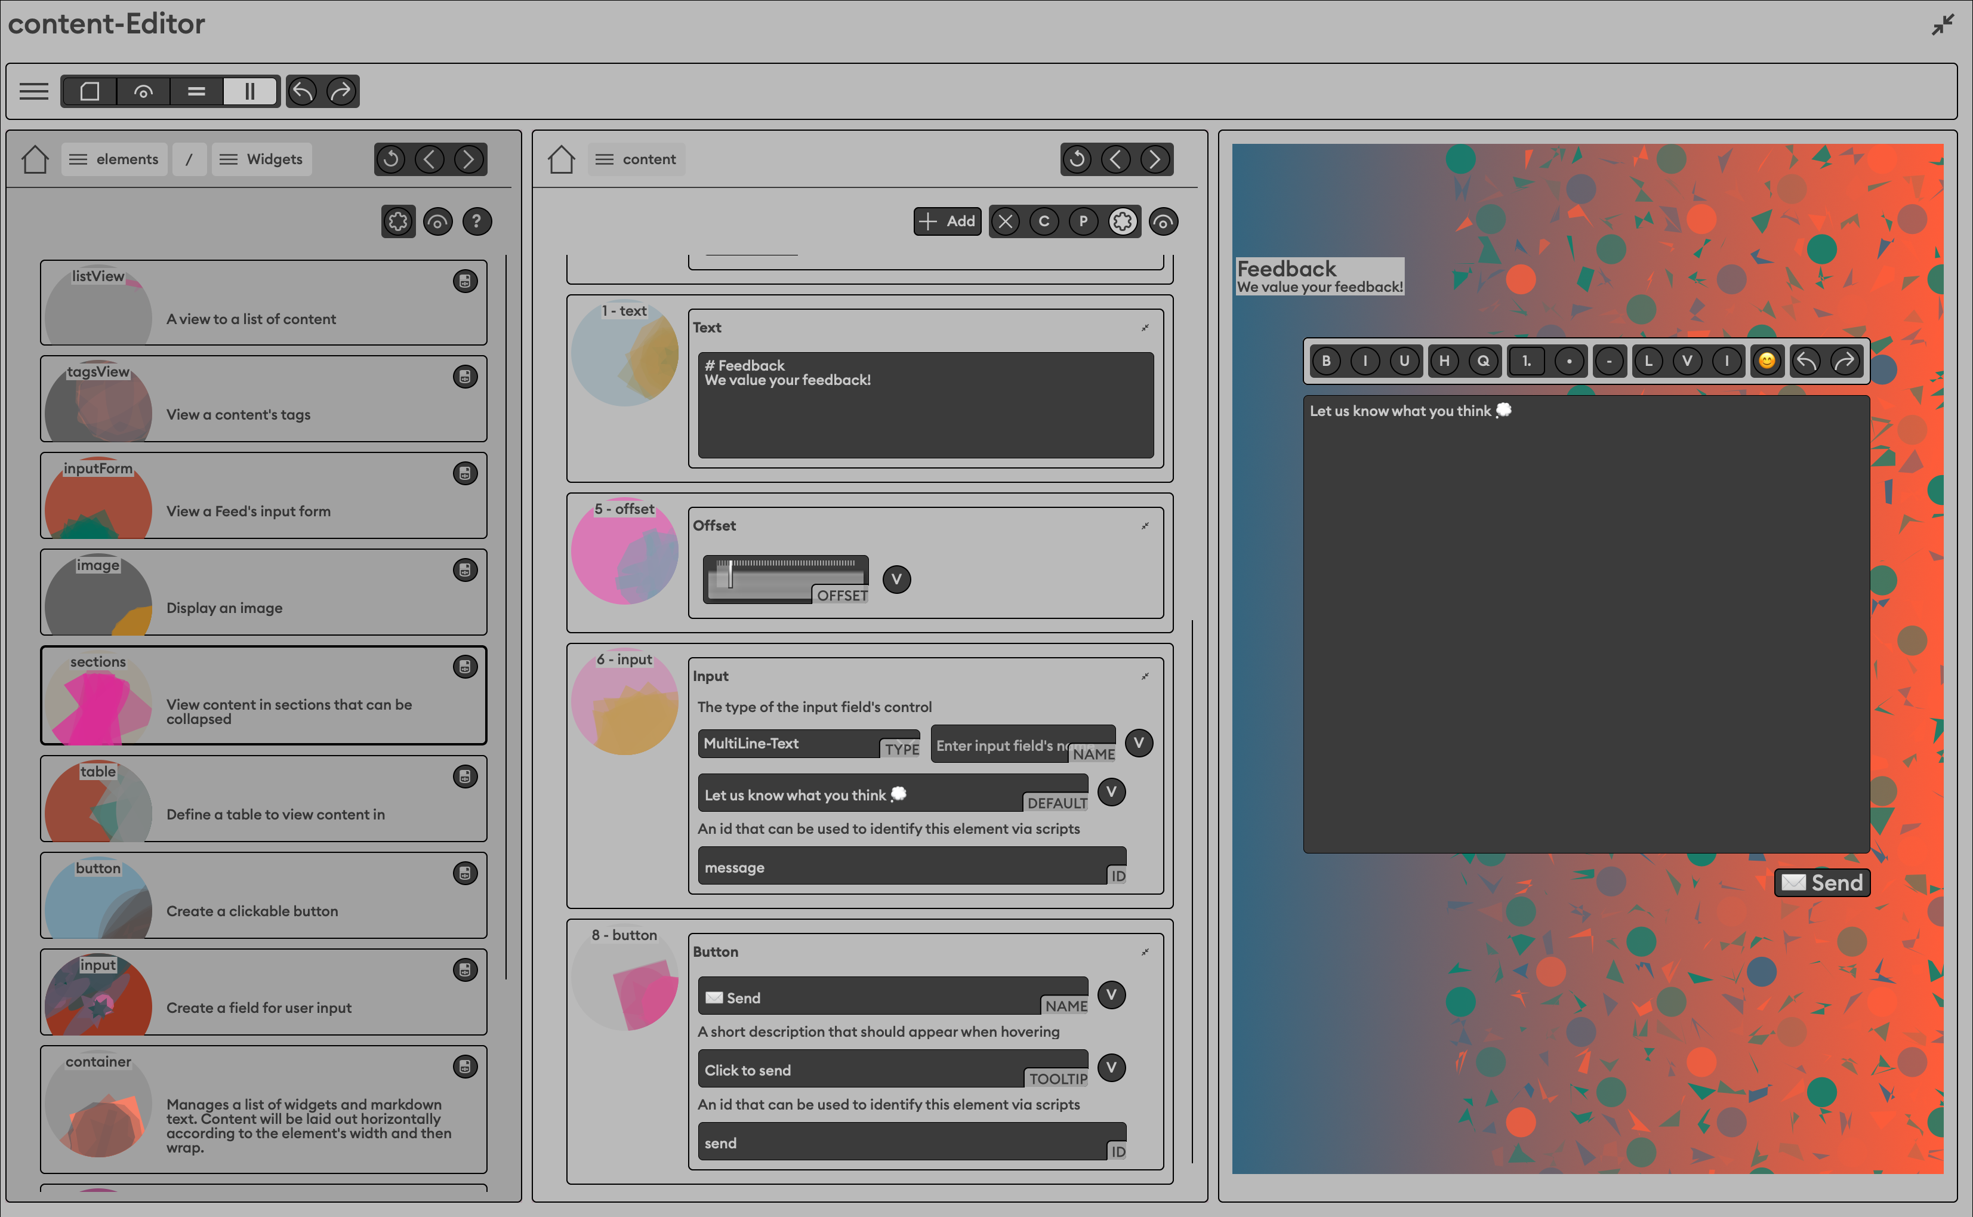The width and height of the screenshot is (1973, 1217).
Task: Click the Send button in the feedback preview
Action: point(1822,882)
